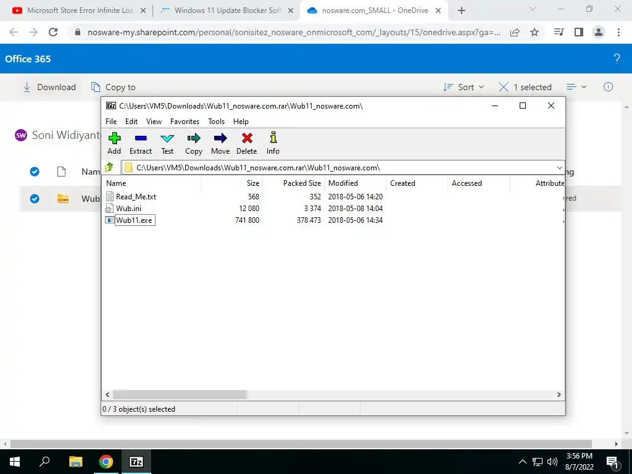Click Chrome icon in the taskbar
This screenshot has width=632, height=474.
point(106,462)
